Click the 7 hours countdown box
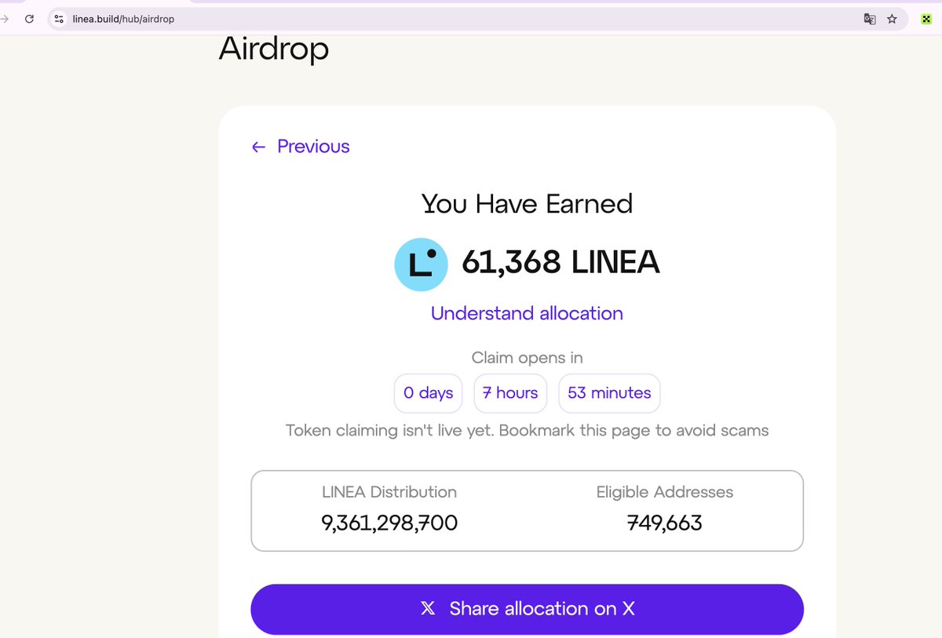Screen dimensions: 942x638 [x=510, y=393]
